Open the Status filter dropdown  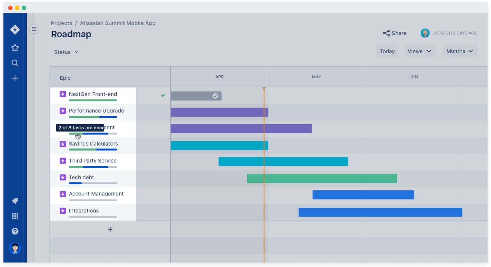click(x=66, y=52)
